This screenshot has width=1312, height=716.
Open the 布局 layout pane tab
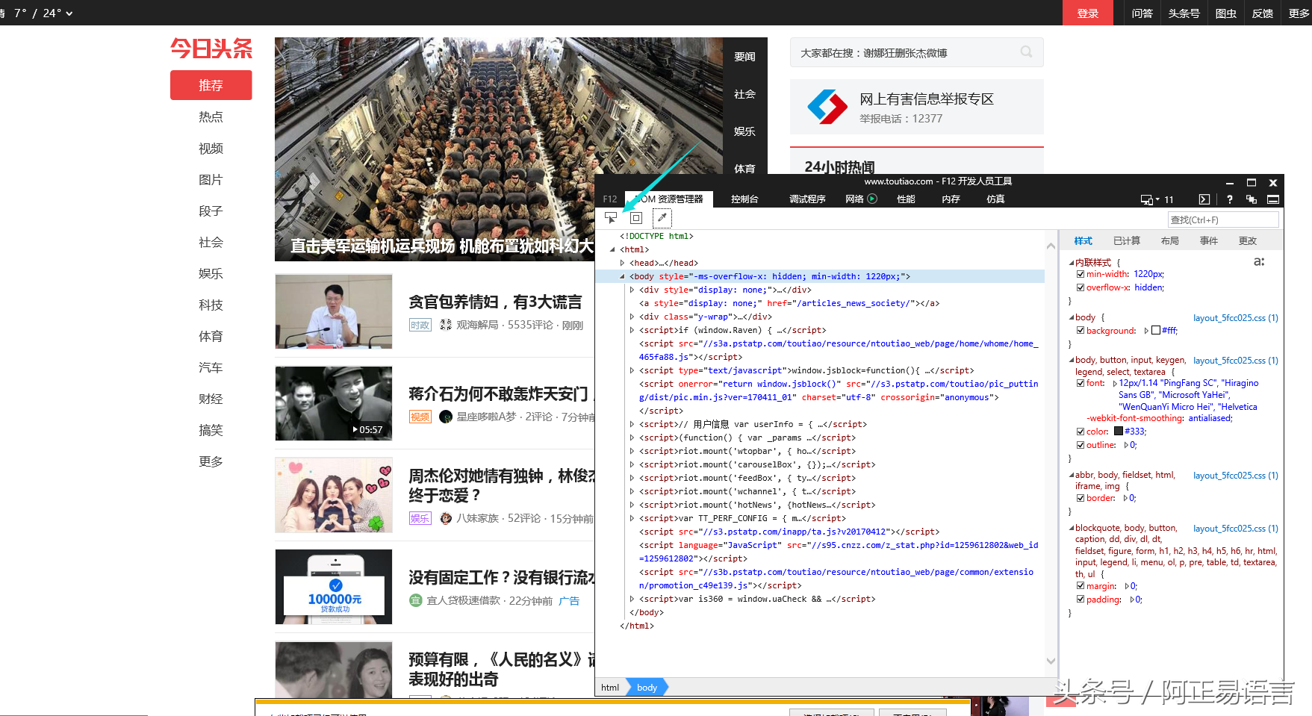(x=1169, y=240)
